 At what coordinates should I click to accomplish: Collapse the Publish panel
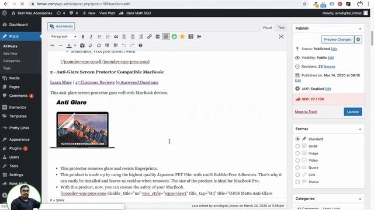tap(360, 29)
